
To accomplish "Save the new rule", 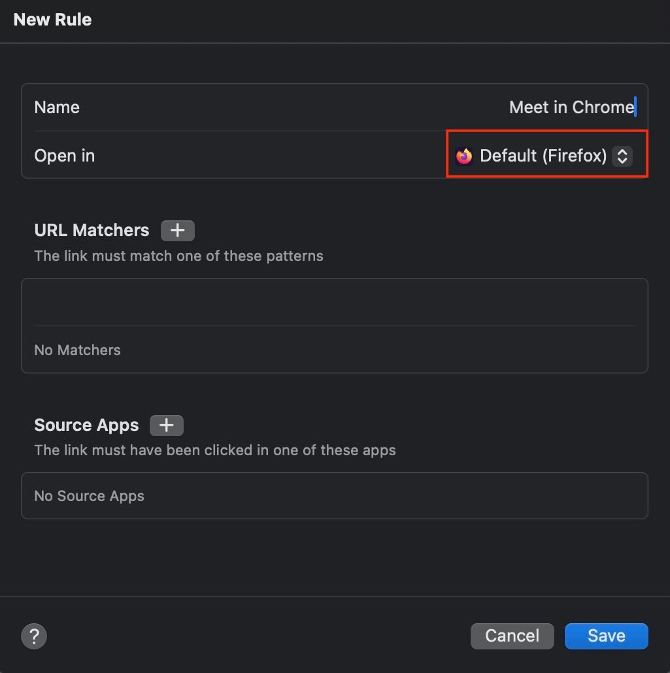I will pos(606,636).
